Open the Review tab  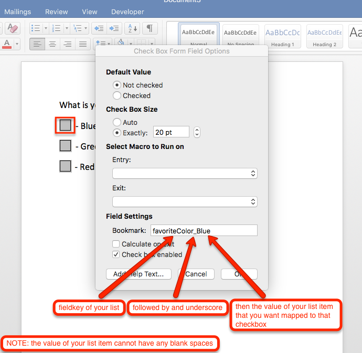tap(56, 12)
